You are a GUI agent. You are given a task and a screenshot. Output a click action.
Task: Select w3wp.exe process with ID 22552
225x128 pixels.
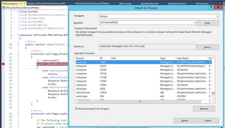click(143, 66)
